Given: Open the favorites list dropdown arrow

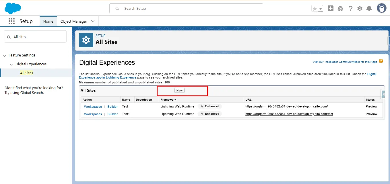Looking at the screenshot, I should click(321, 9).
